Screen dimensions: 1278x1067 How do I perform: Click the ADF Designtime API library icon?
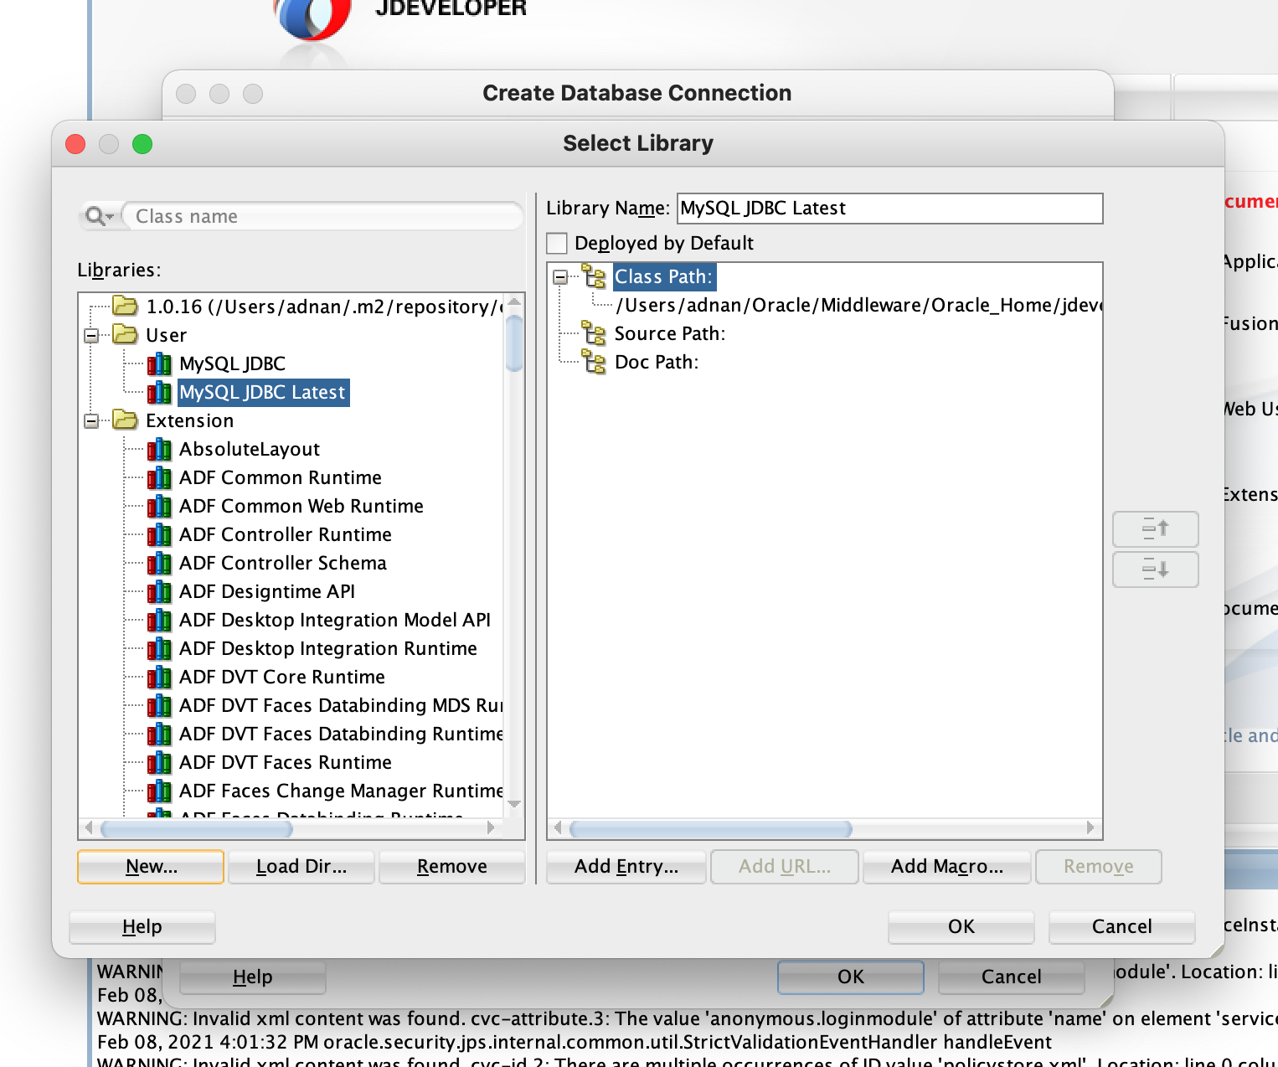(159, 591)
